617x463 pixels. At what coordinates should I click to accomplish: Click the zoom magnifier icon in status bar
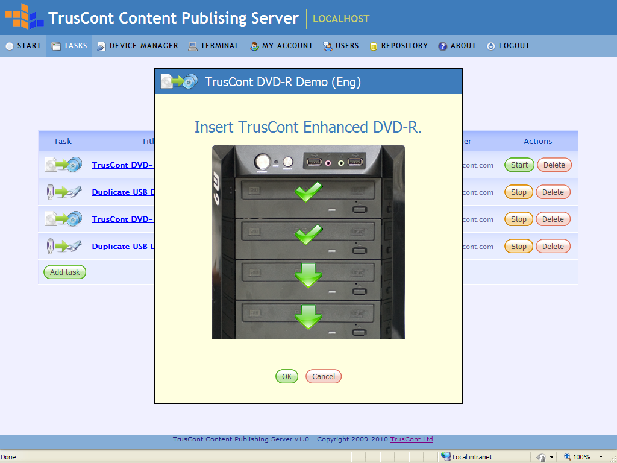pyautogui.click(x=567, y=456)
